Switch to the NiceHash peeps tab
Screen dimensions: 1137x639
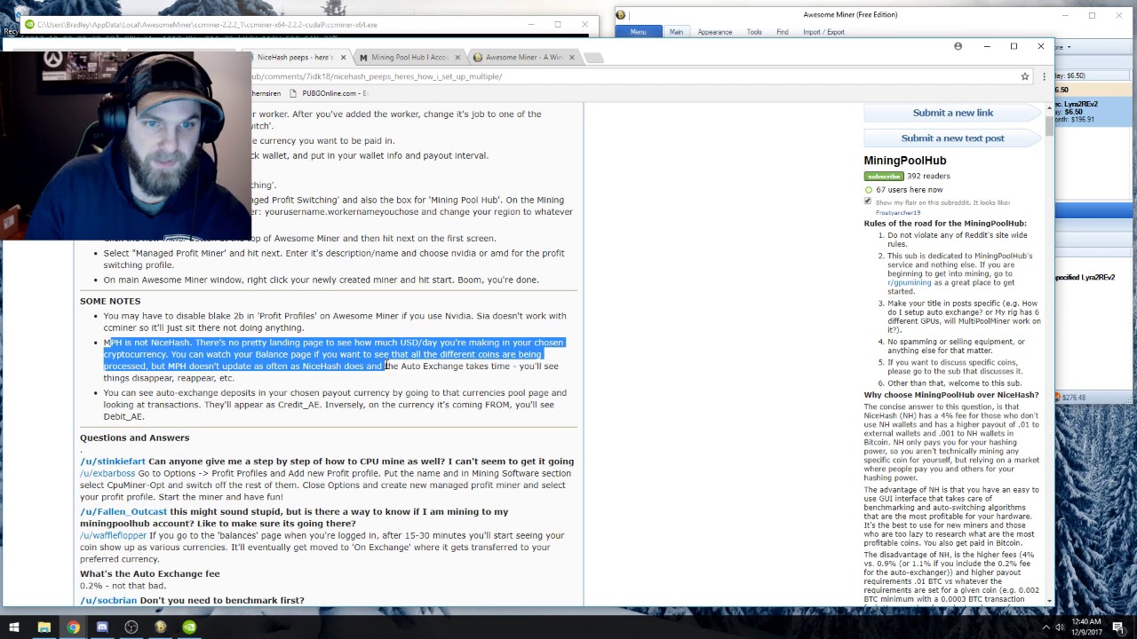[295, 58]
